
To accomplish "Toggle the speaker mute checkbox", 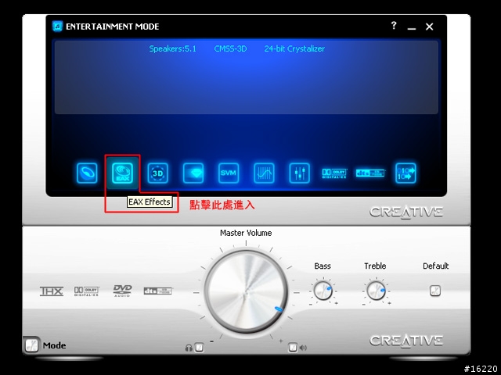I will click(293, 347).
